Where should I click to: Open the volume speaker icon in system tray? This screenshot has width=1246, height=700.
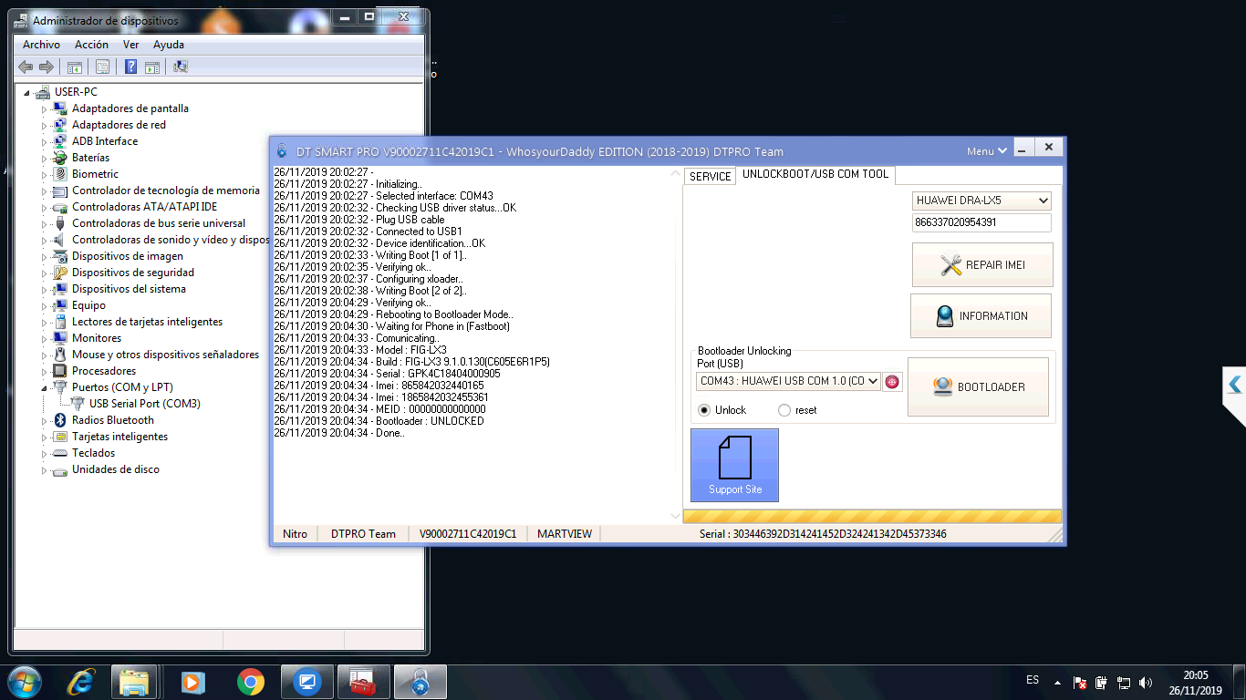pyautogui.click(x=1146, y=683)
